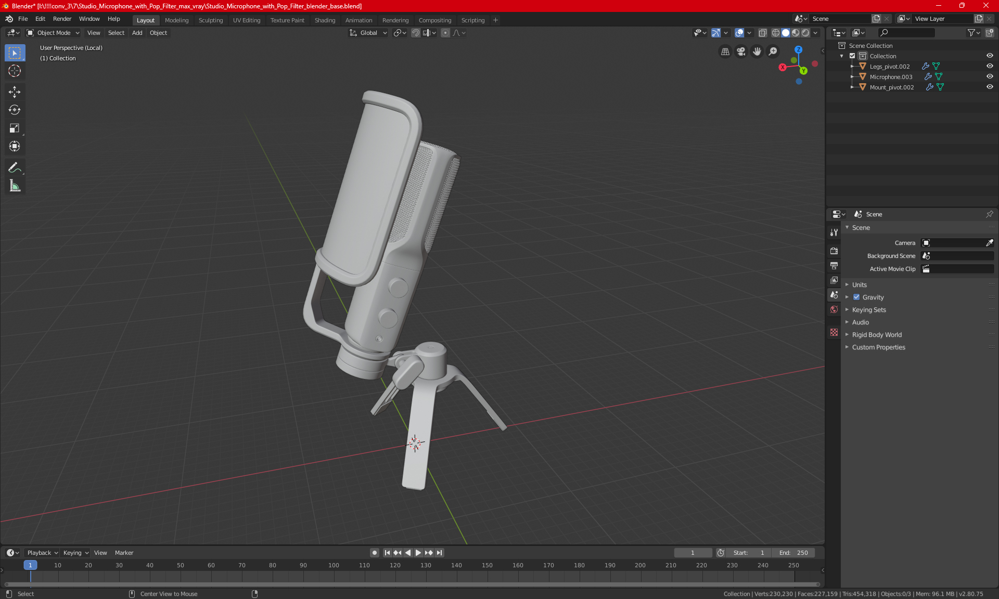Open the View Layer properties tab
Viewport: 999px width, 599px height.
pyautogui.click(x=834, y=280)
